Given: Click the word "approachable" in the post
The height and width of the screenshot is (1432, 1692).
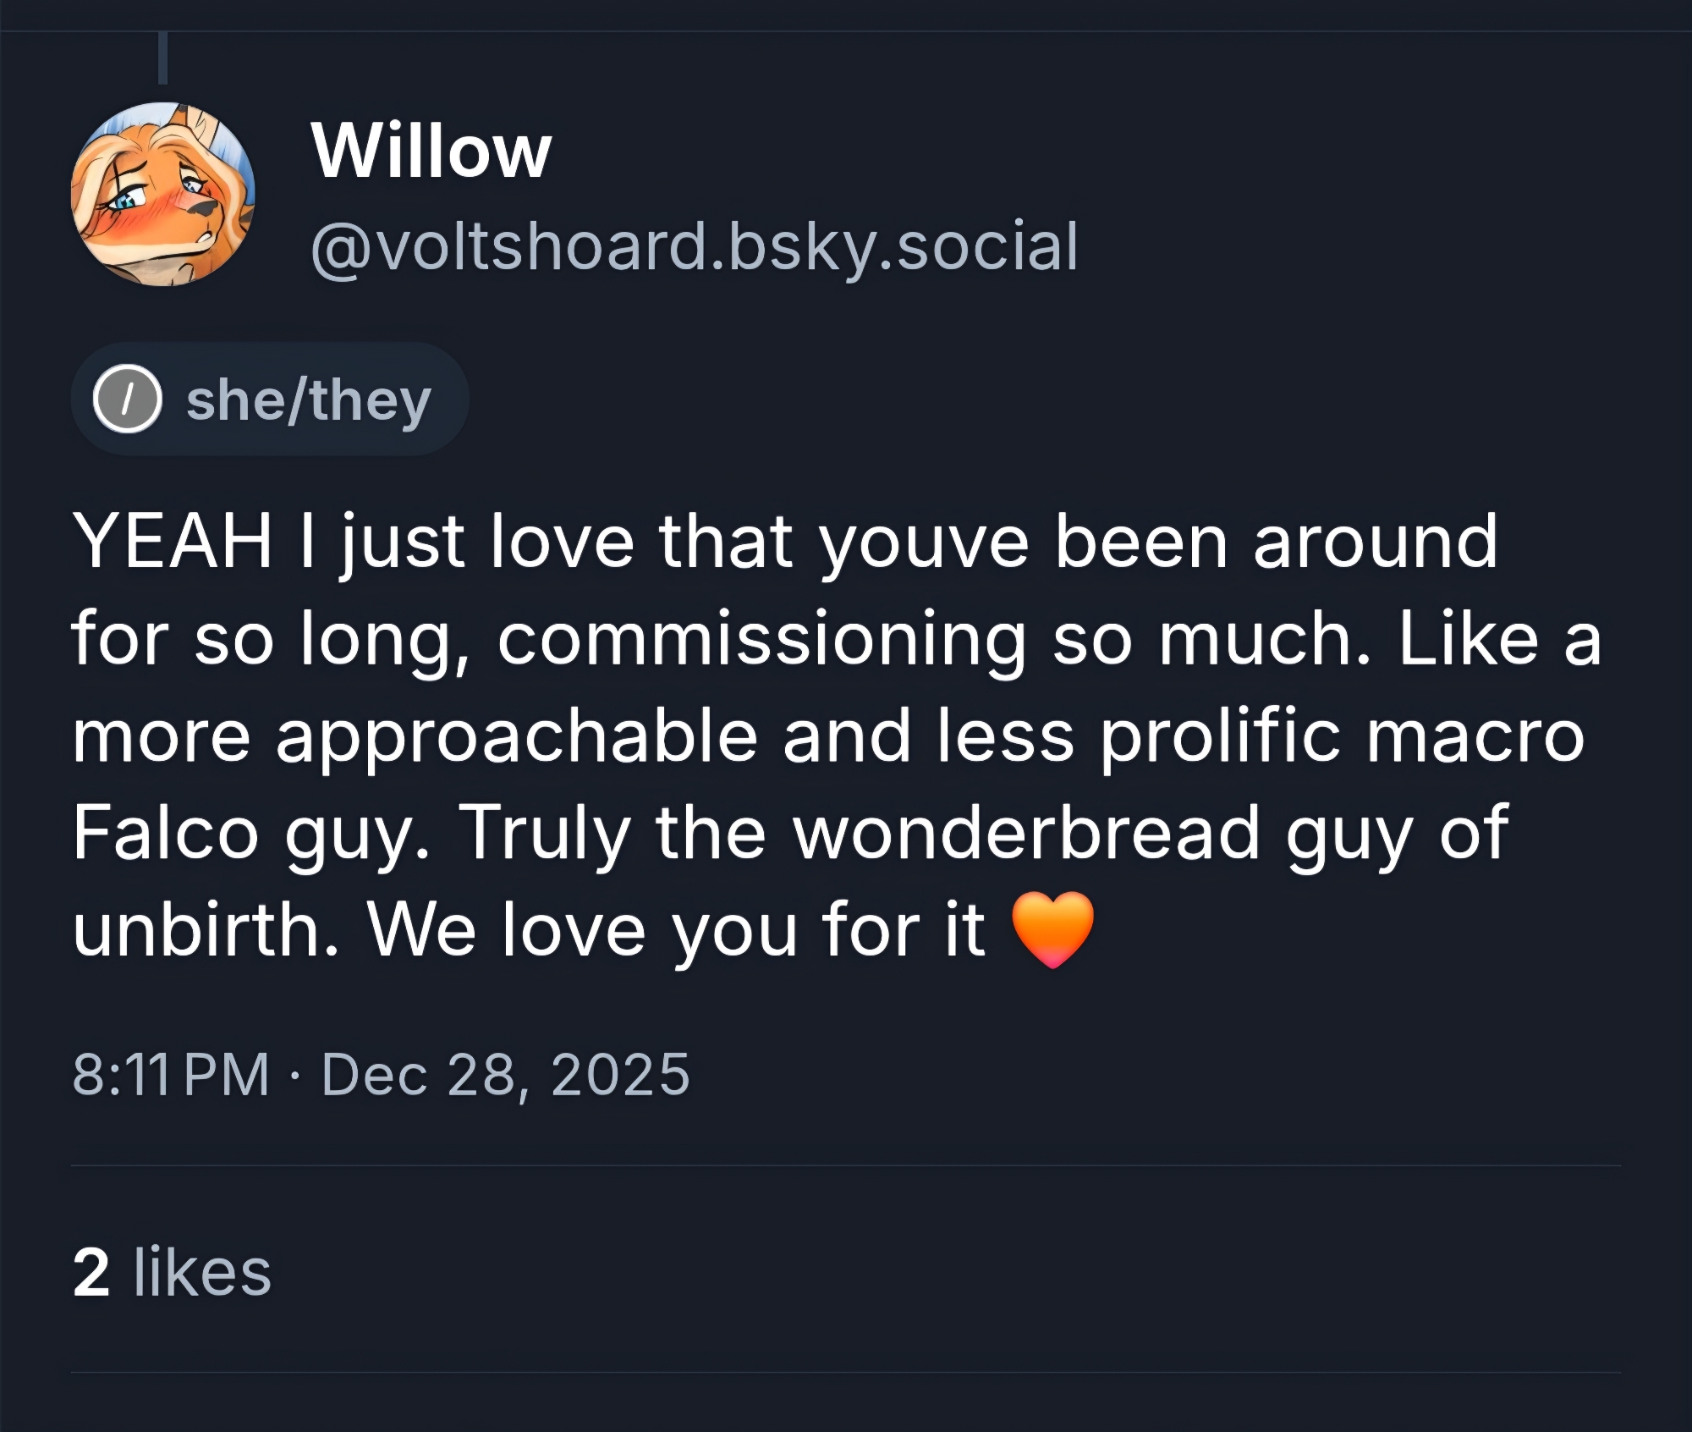Looking at the screenshot, I should click(516, 736).
